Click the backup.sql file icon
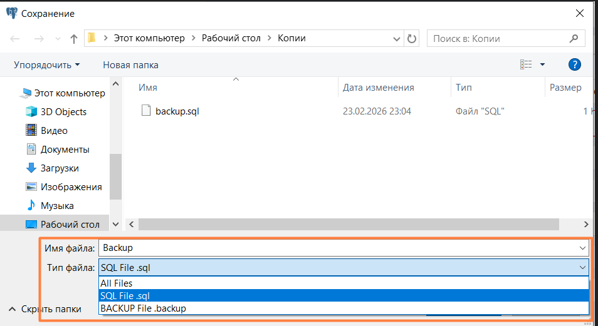 pyautogui.click(x=146, y=111)
